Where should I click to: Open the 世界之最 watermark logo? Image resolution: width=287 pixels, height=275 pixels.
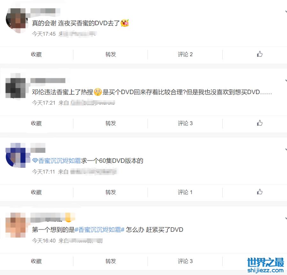[266, 265]
